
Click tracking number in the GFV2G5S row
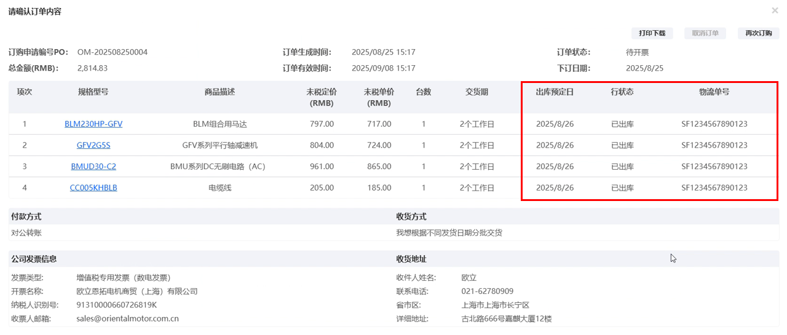click(x=714, y=146)
